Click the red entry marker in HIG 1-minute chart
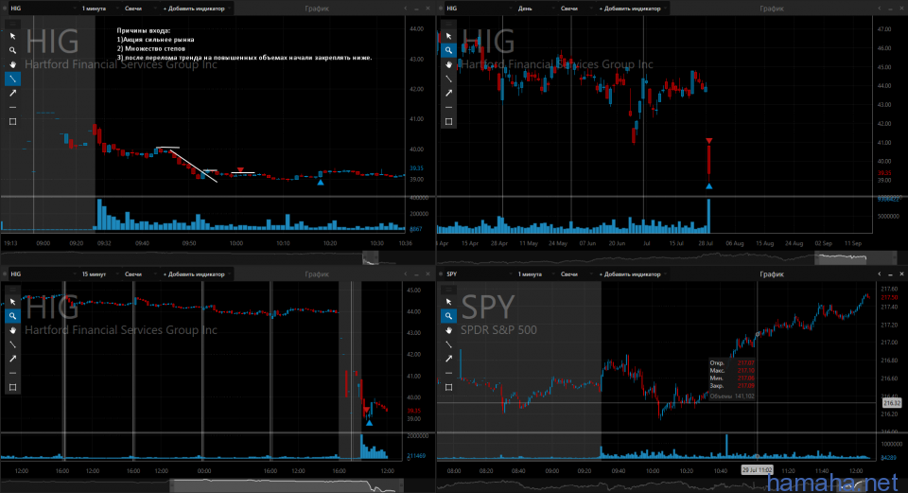This screenshot has width=908, height=493. (x=240, y=169)
